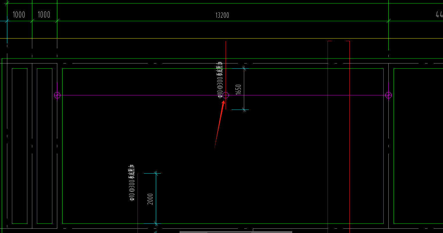Click the Φ10@300 label beside the 2000 dimension
This screenshot has width=443, height=233.
132,183
